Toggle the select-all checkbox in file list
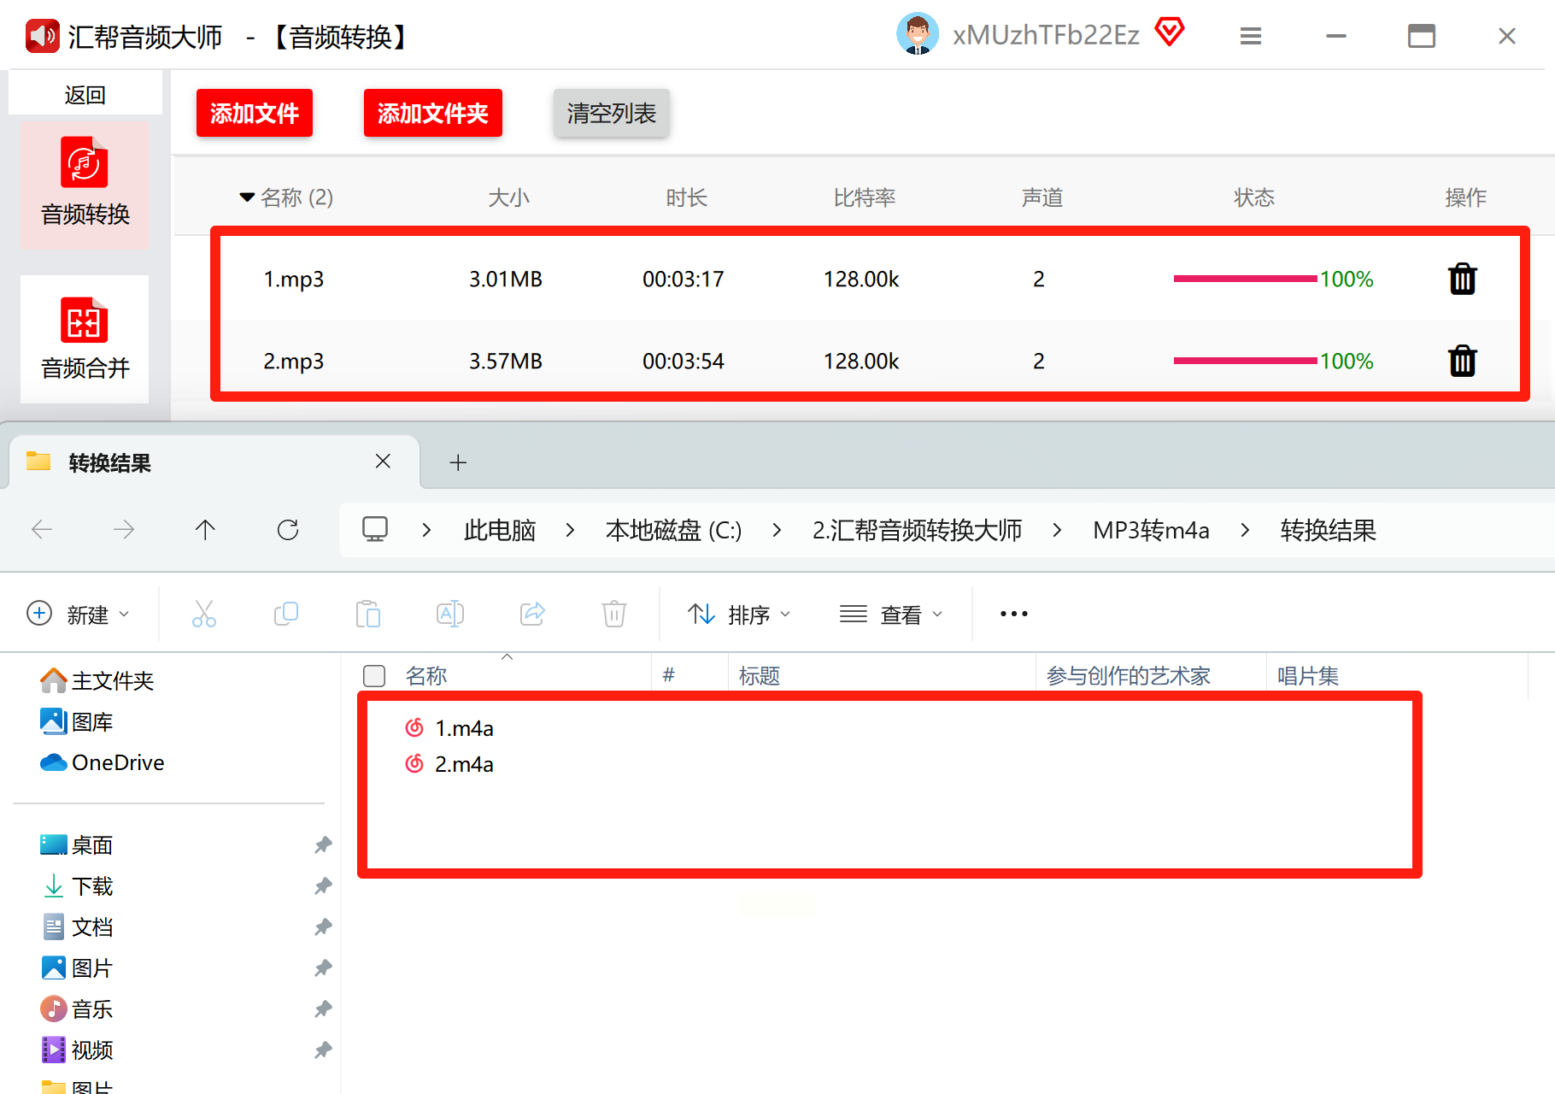Viewport: 1555px width, 1094px height. pos(374,676)
